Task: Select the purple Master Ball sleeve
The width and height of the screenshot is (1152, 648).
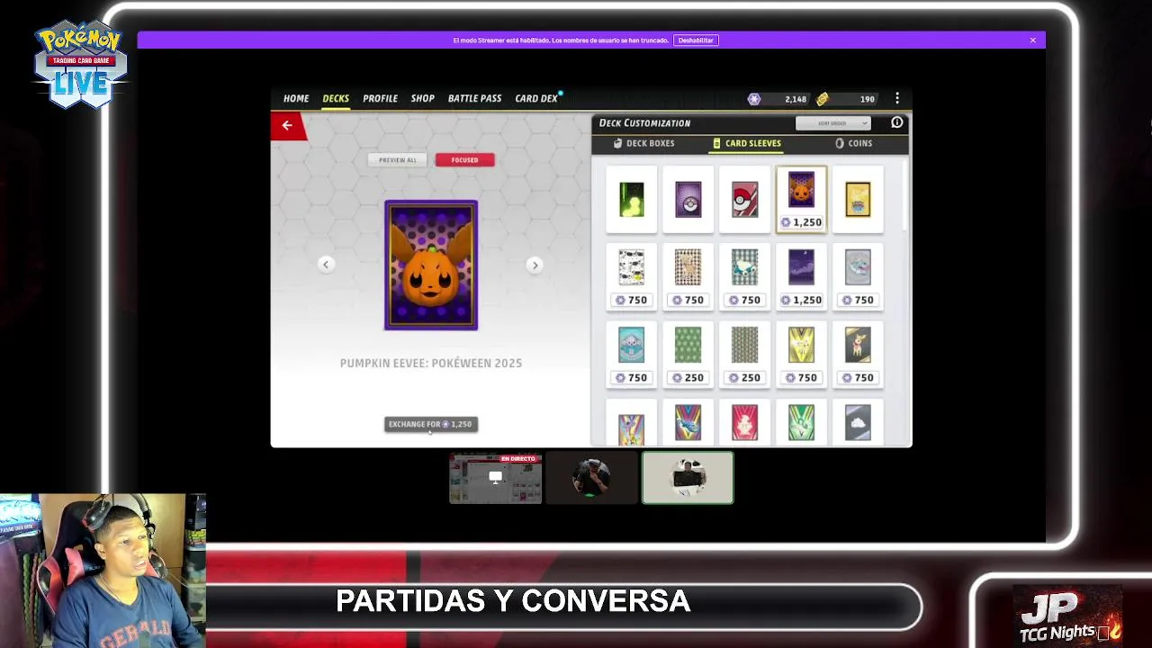Action: [688, 200]
